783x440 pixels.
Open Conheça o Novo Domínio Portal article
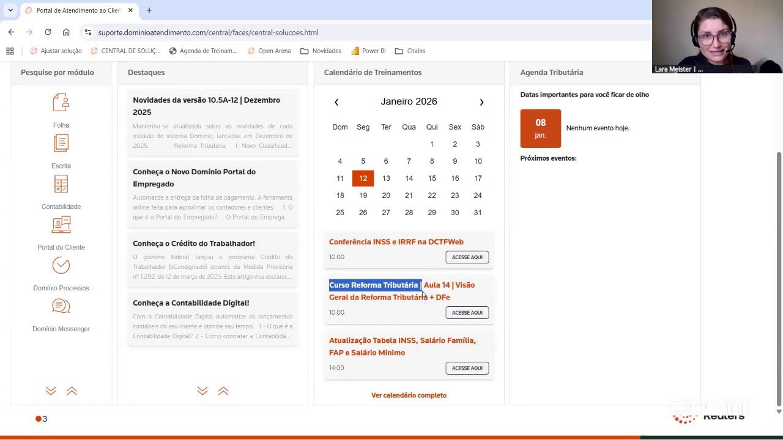[195, 177]
